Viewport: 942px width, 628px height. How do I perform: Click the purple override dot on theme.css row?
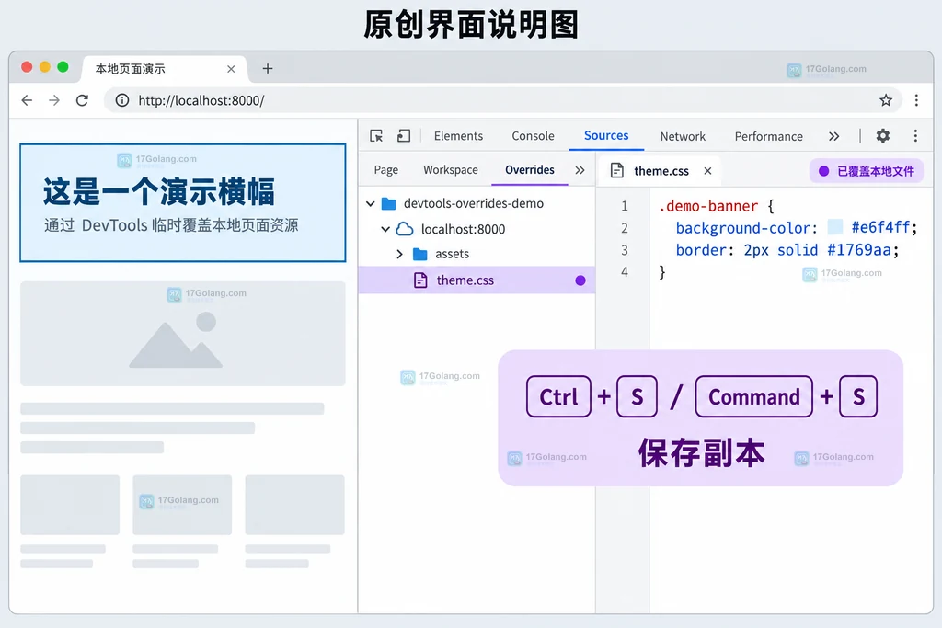coord(580,280)
